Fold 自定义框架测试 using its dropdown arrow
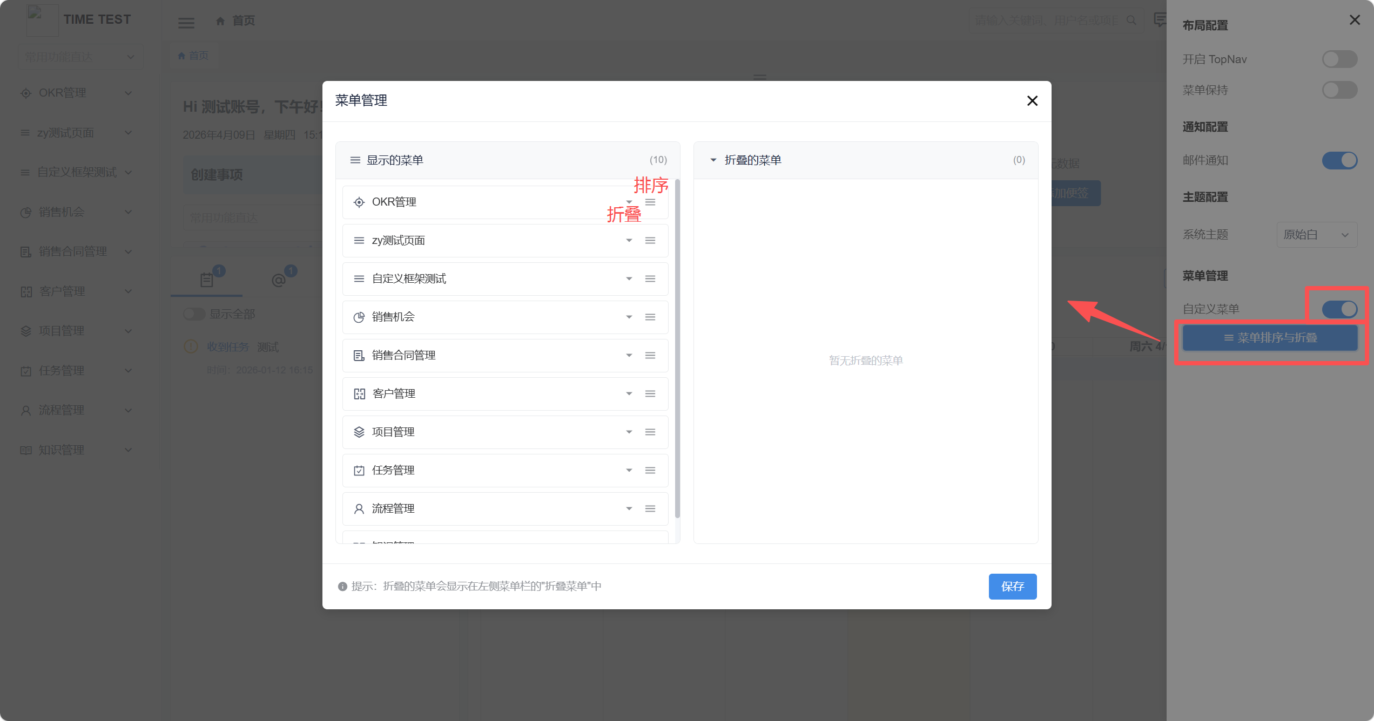 point(629,278)
